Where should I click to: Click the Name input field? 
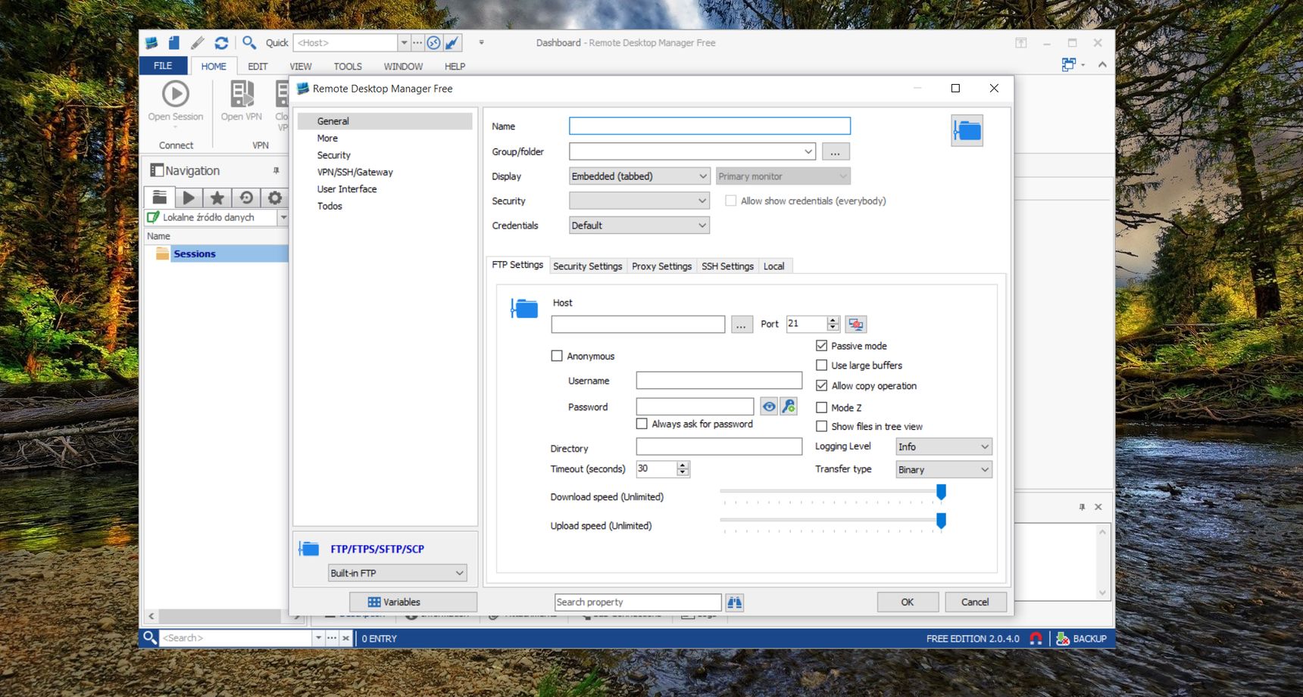point(710,126)
